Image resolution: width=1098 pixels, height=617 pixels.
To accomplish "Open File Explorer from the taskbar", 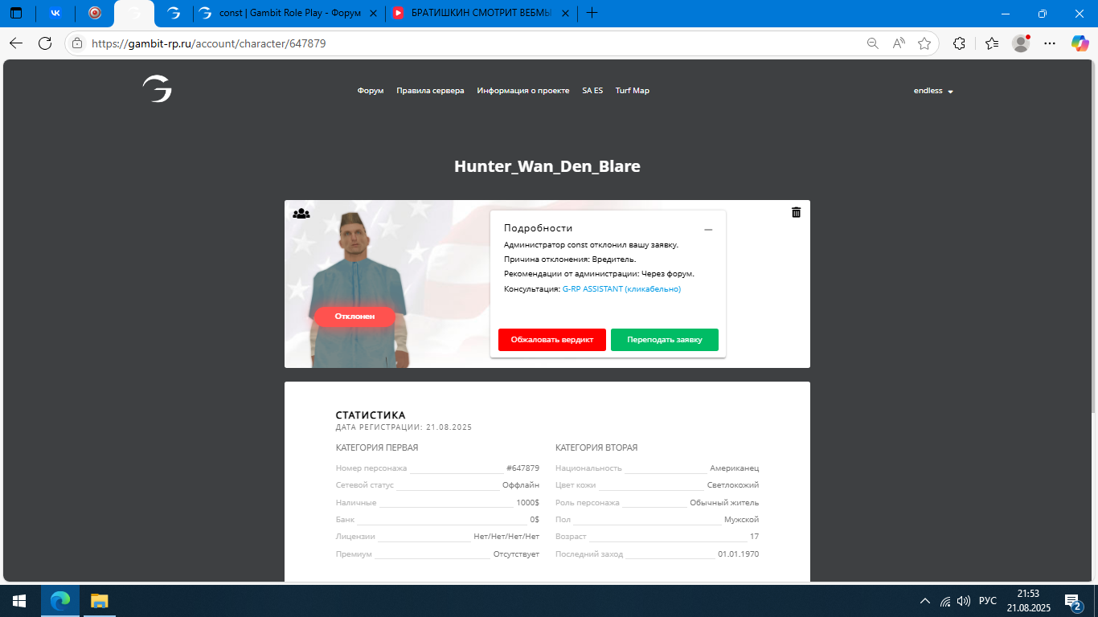I will [99, 601].
